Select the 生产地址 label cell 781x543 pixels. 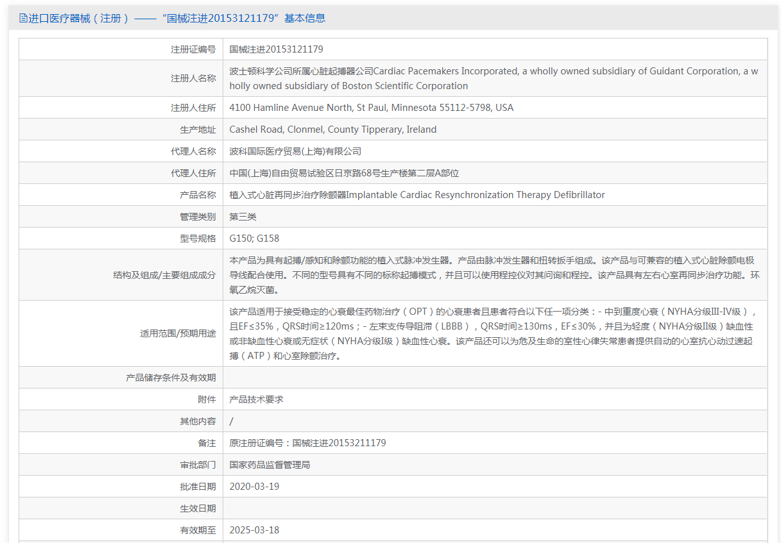tap(121, 129)
